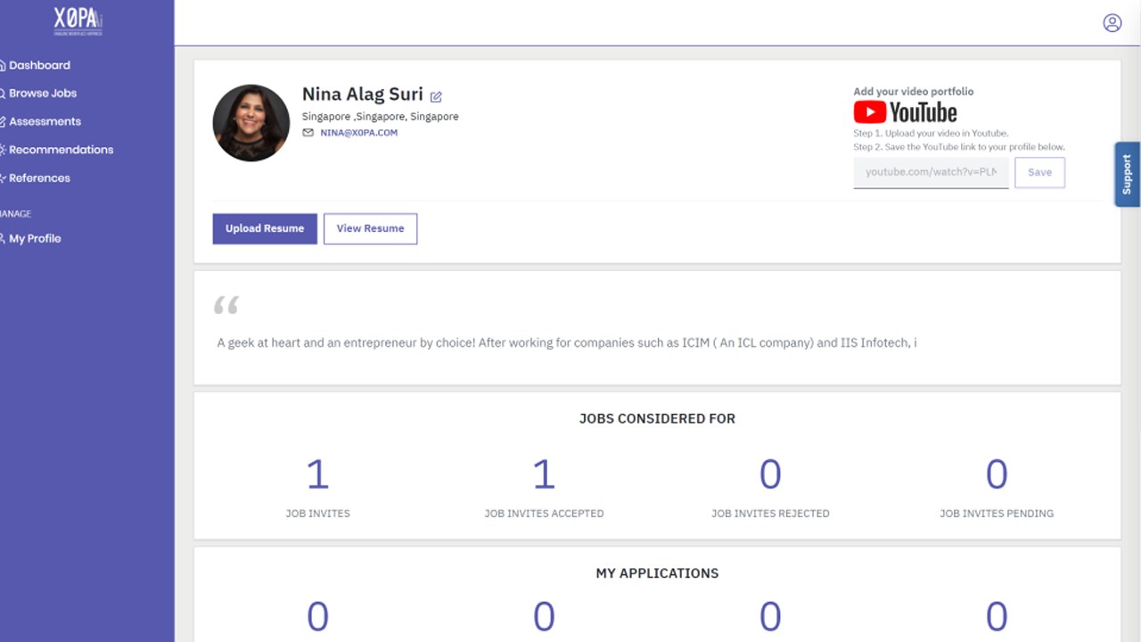Click the large quotation mark icon
Screen dimensions: 1141x642
pyautogui.click(x=226, y=306)
